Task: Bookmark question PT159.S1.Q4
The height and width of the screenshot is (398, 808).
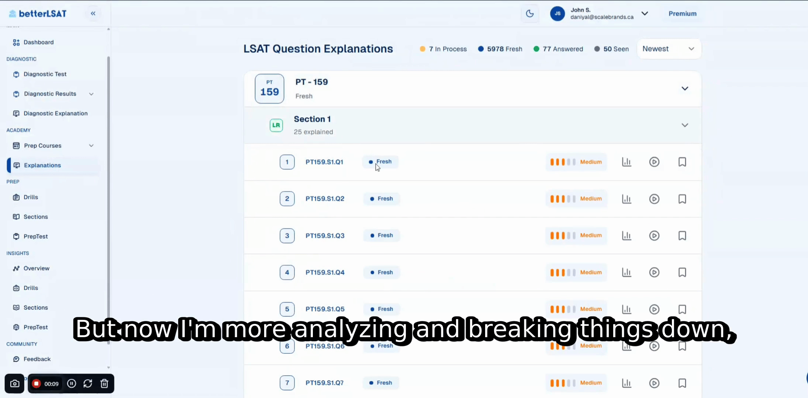Action: click(x=682, y=272)
